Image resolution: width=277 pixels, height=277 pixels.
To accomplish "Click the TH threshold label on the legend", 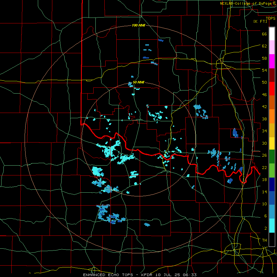I will tap(264, 240).
